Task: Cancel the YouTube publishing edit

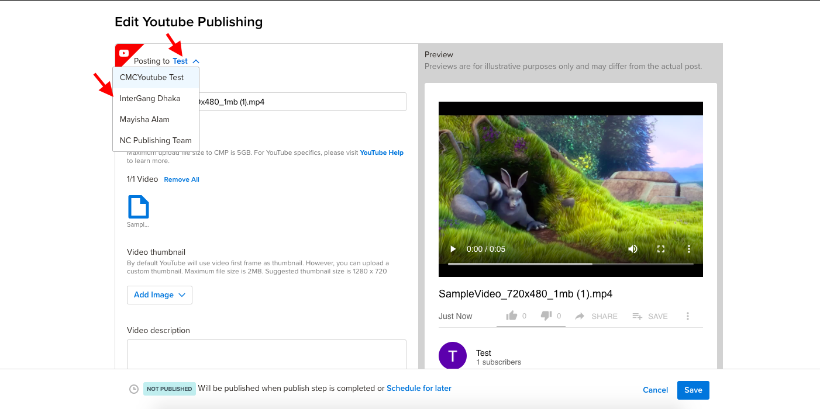Action: click(655, 390)
